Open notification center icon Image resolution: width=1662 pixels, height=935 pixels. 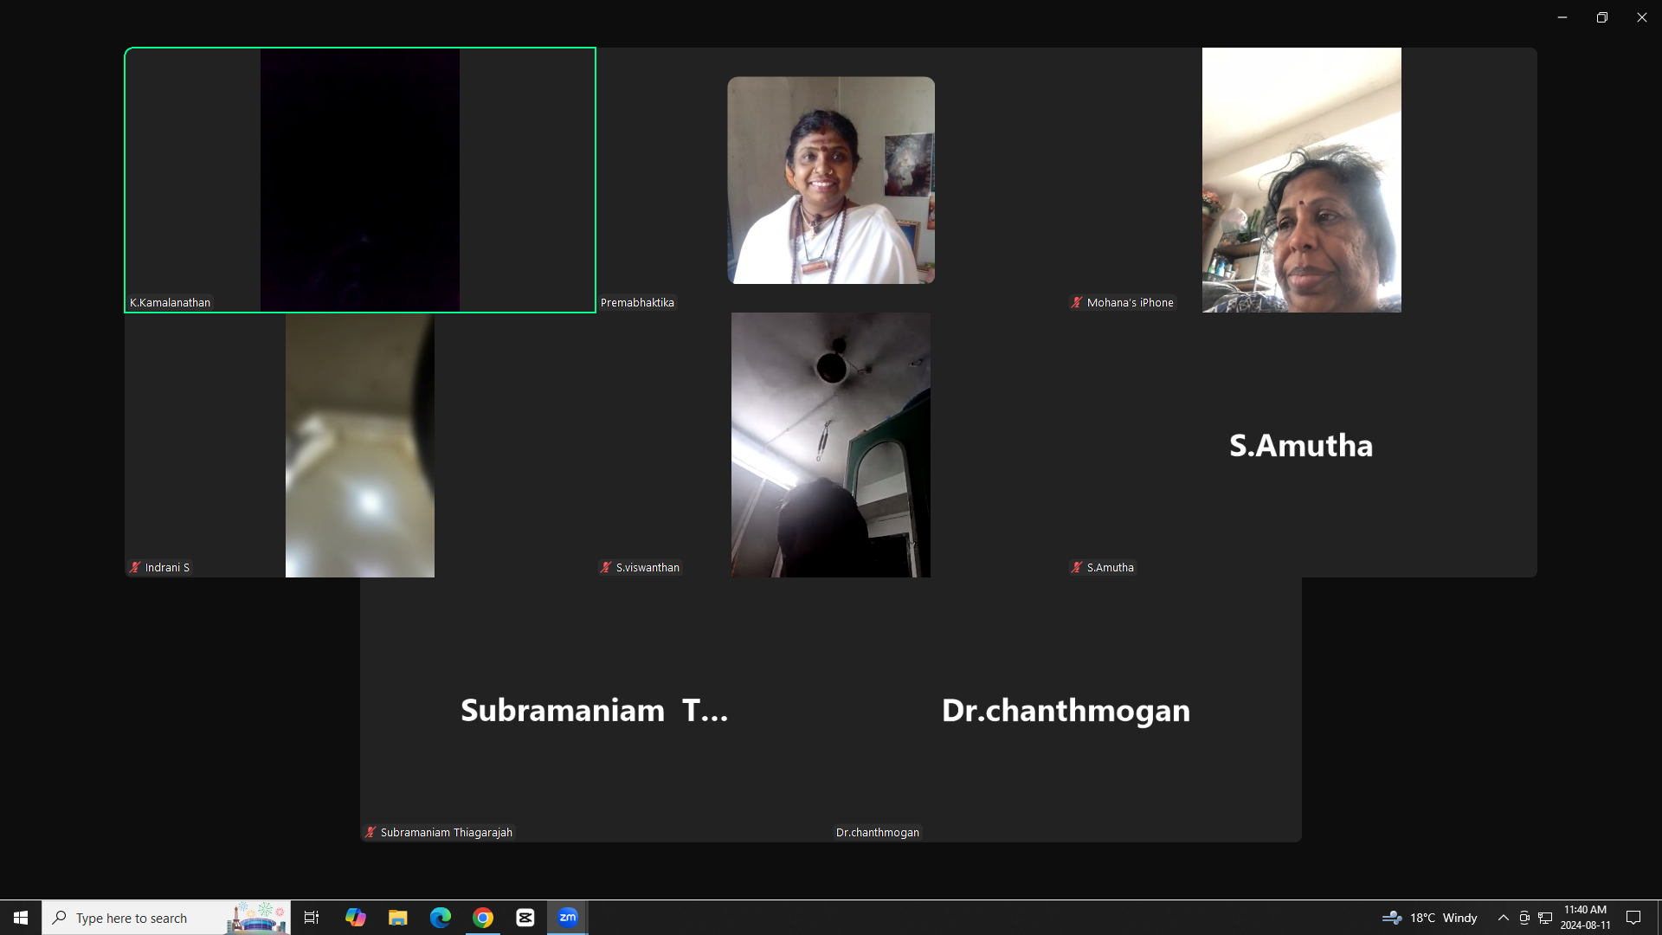click(1633, 918)
